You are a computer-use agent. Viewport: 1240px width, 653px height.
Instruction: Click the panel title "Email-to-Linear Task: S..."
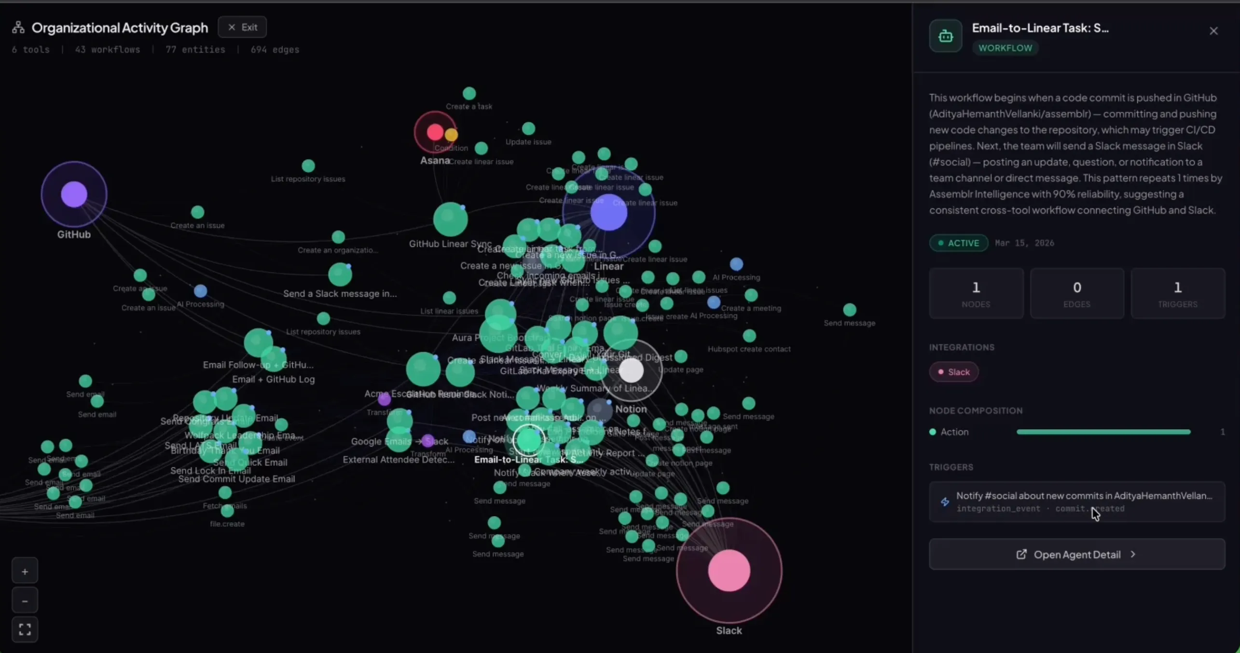(1040, 28)
